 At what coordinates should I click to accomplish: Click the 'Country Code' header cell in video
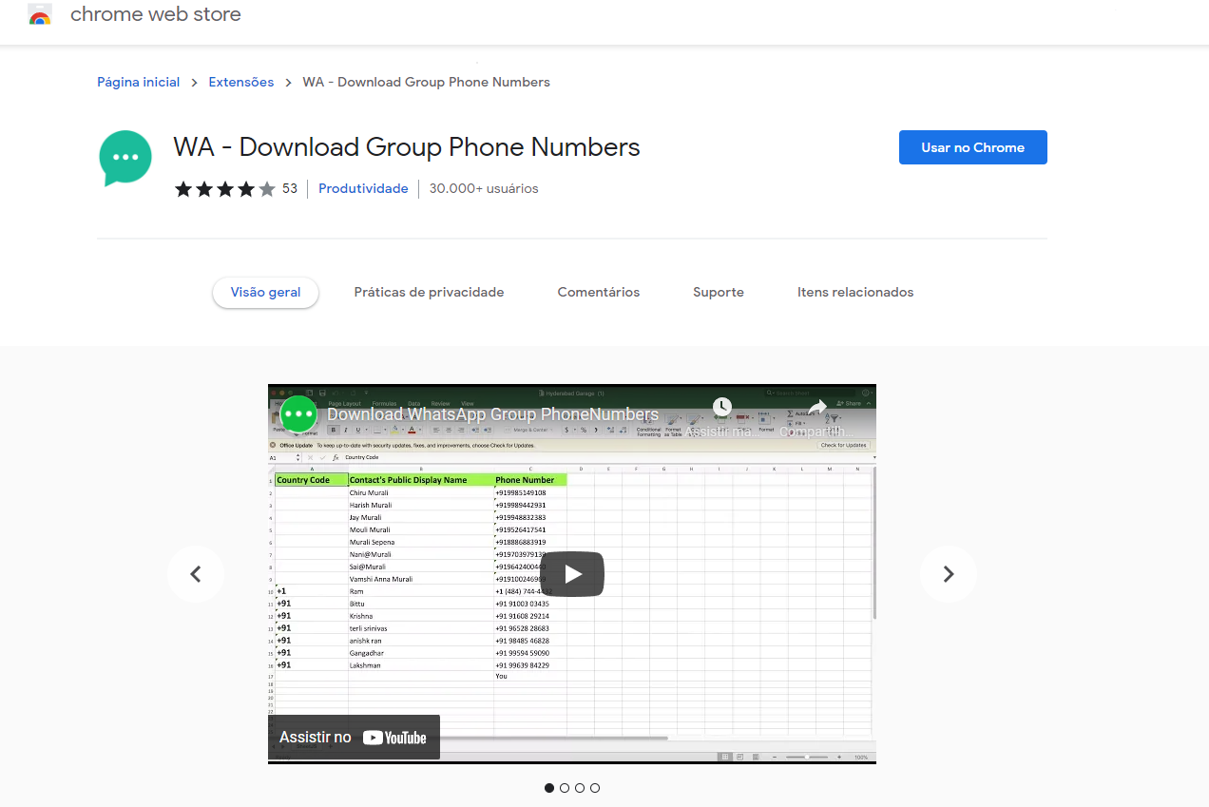312,480
